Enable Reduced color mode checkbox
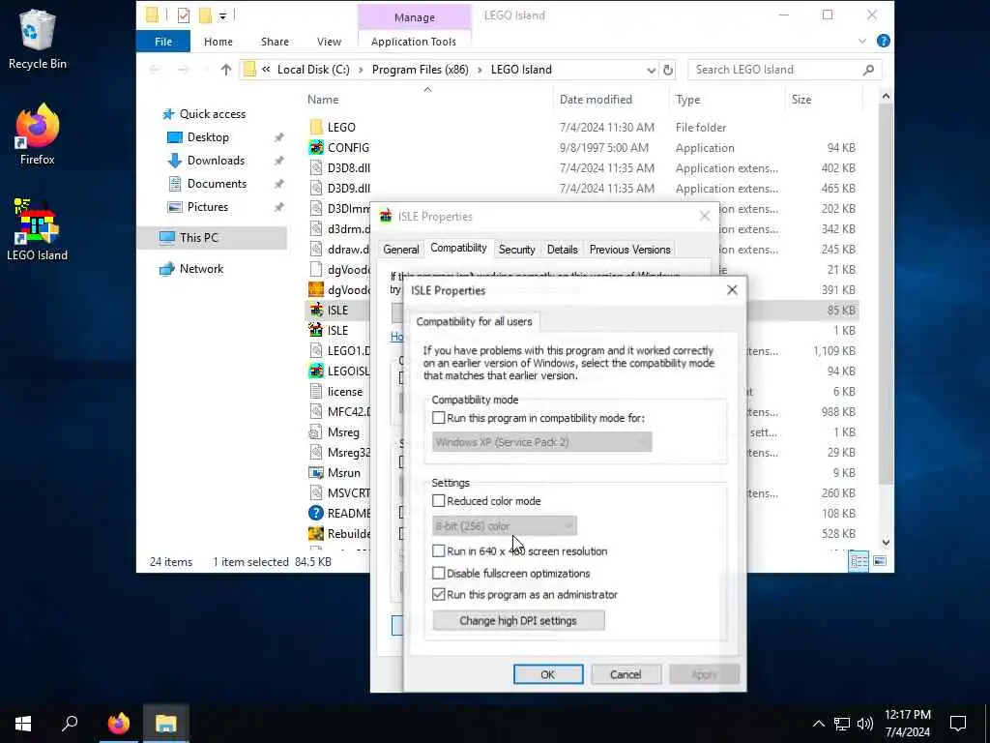 [438, 500]
